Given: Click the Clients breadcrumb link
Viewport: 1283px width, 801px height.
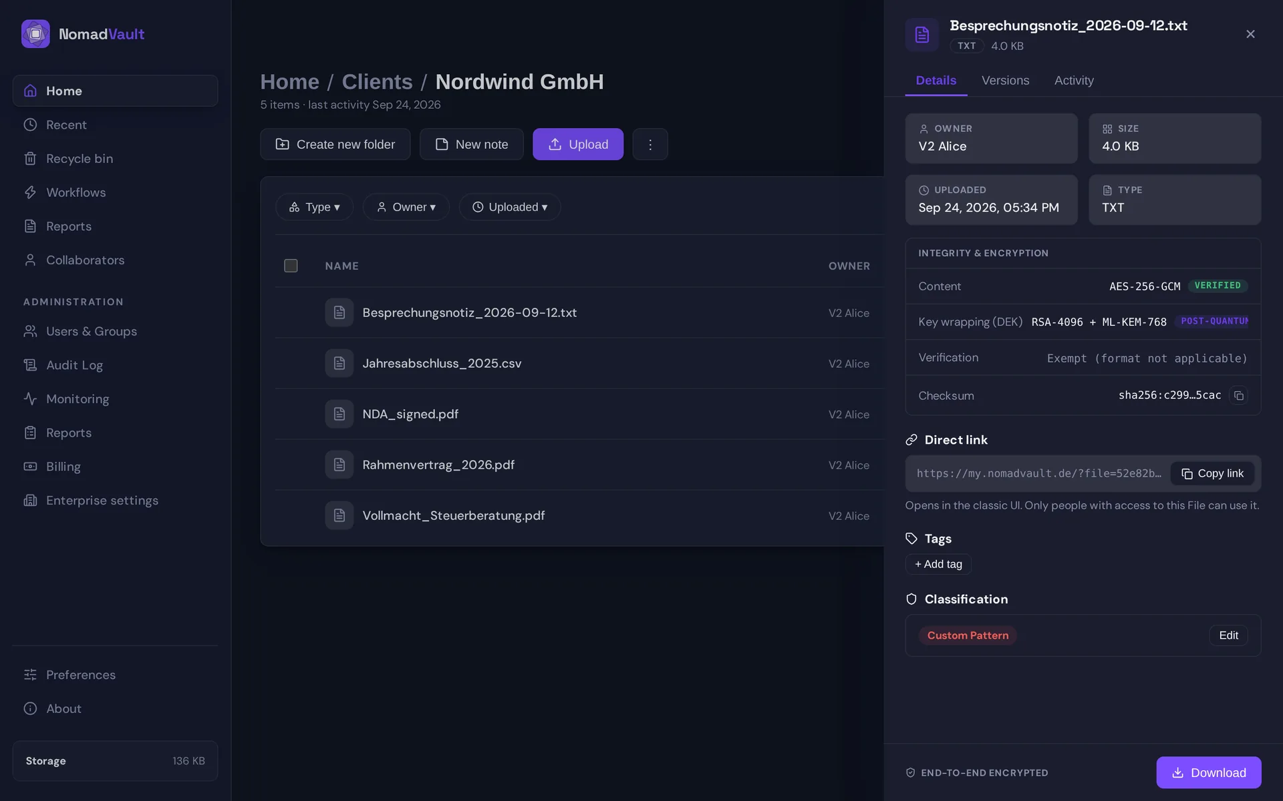Looking at the screenshot, I should click(377, 81).
